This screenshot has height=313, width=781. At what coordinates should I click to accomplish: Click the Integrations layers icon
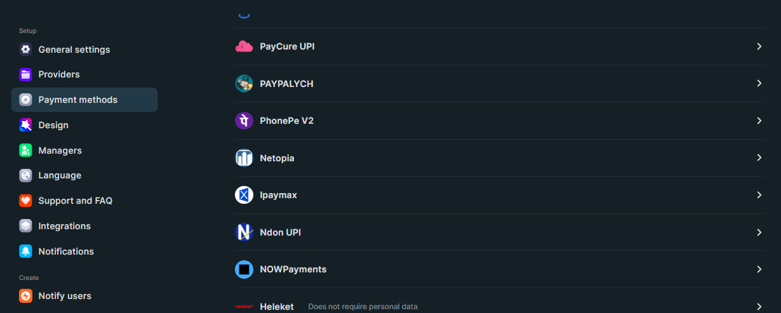[25, 226]
